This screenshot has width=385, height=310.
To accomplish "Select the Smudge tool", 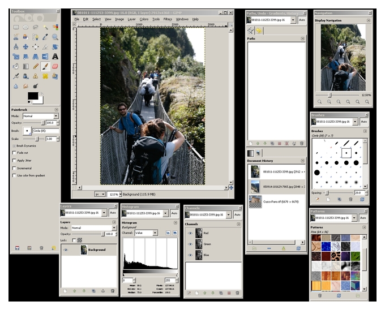I will pos(25,86).
